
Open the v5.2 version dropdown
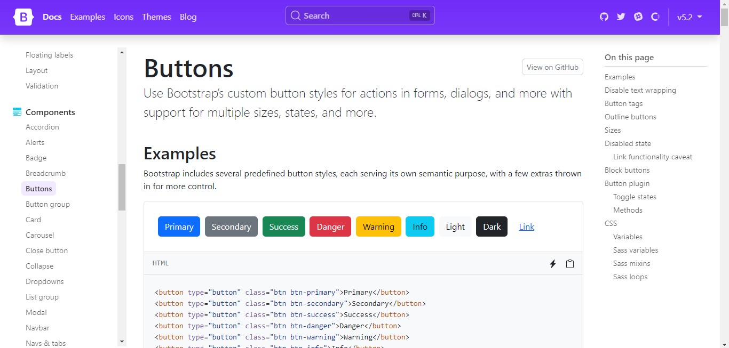690,17
